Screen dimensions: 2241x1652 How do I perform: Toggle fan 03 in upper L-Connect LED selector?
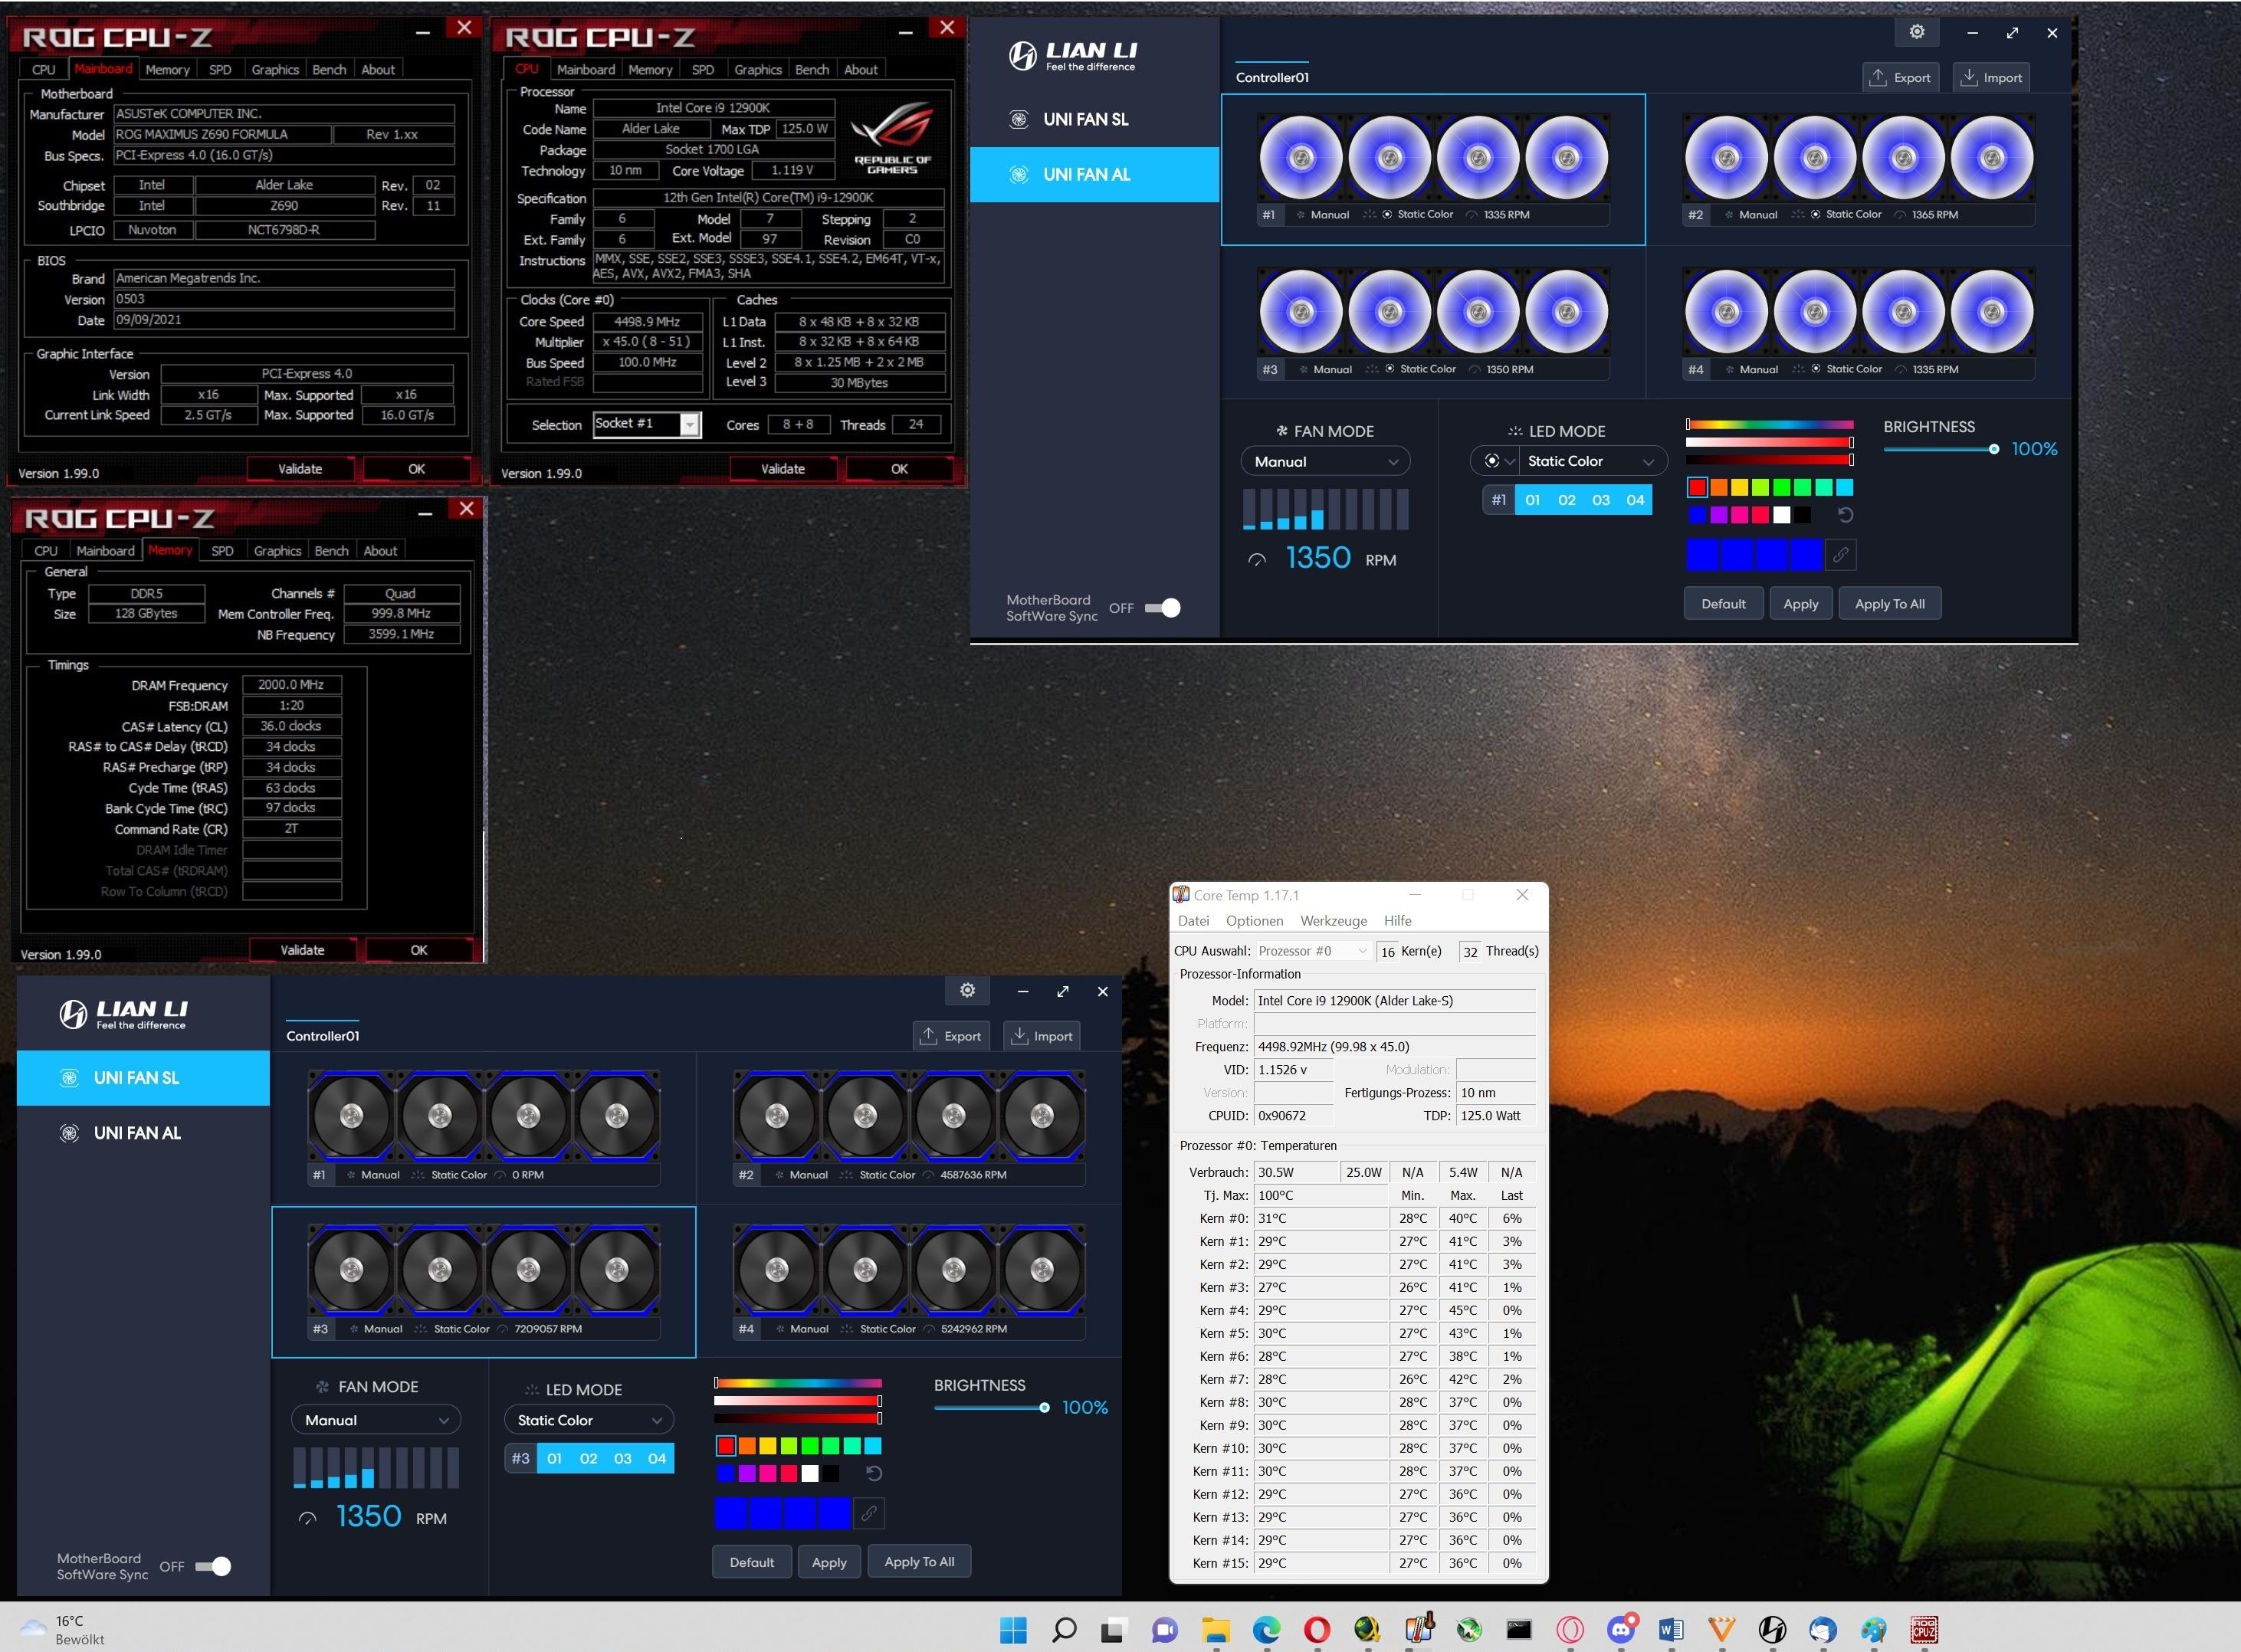pyautogui.click(x=1601, y=500)
